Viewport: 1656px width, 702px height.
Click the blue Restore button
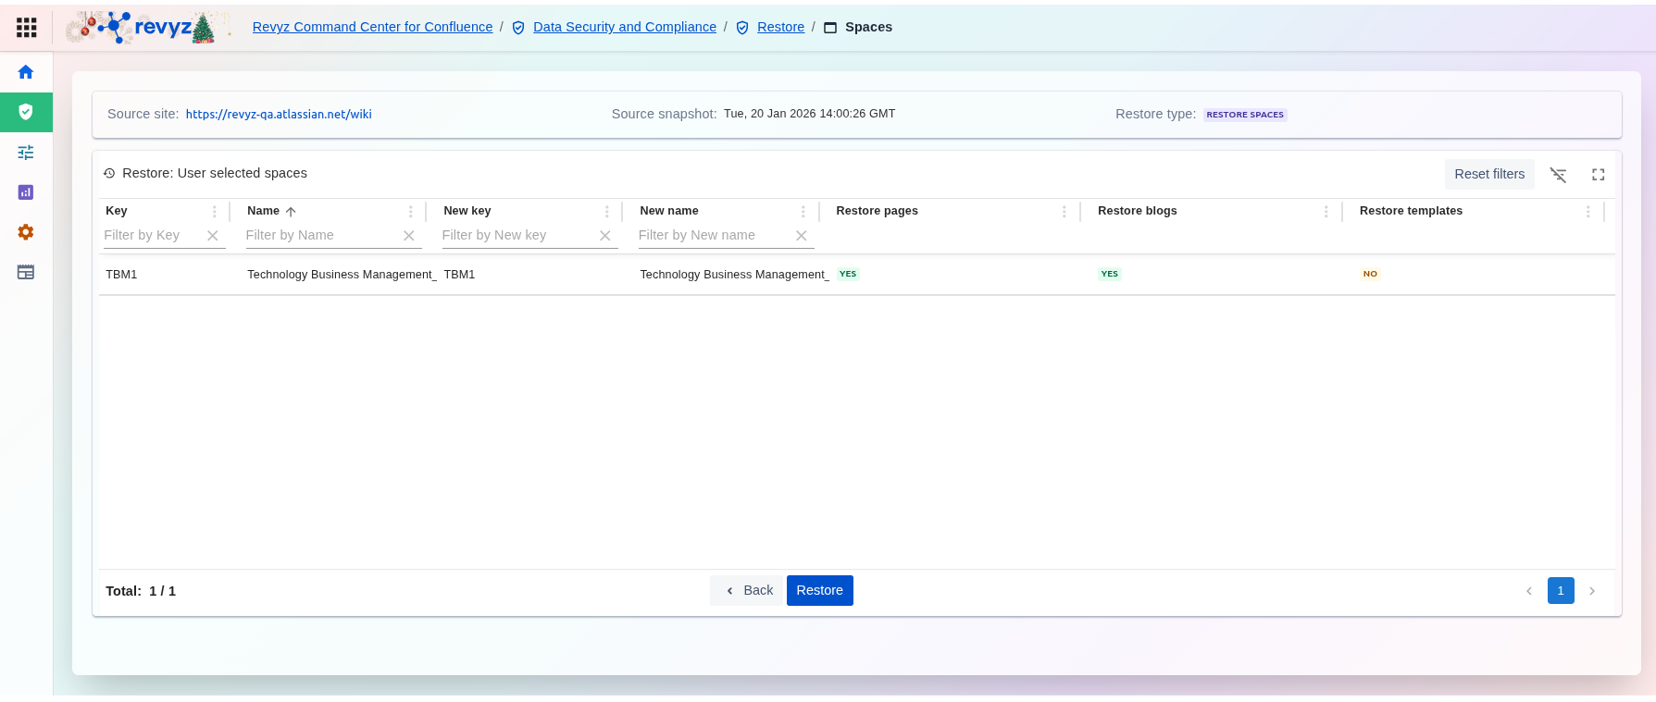tap(819, 590)
